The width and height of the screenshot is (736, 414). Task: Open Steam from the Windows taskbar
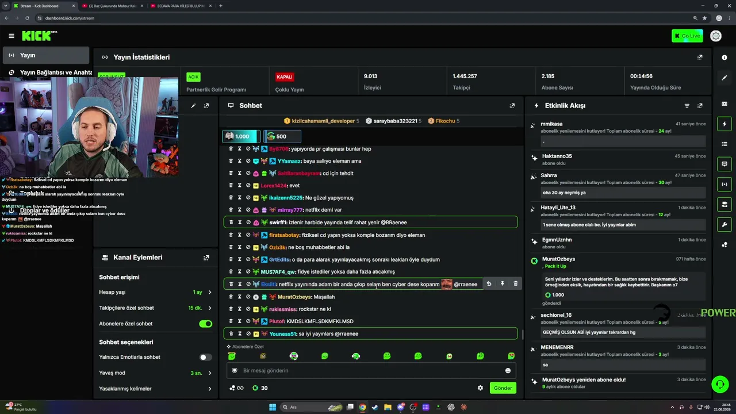point(375,407)
